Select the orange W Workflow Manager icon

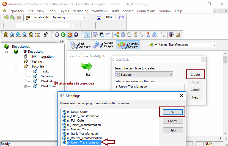pyautogui.click(x=70, y=35)
